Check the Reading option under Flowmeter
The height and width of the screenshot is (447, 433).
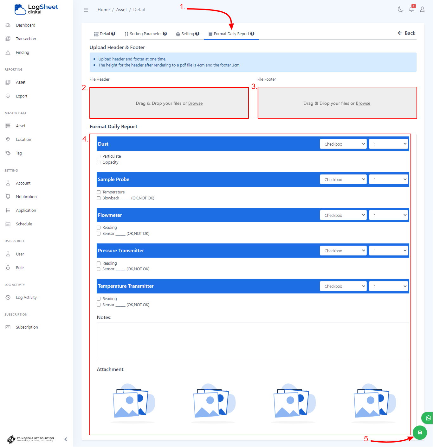pyautogui.click(x=98, y=227)
